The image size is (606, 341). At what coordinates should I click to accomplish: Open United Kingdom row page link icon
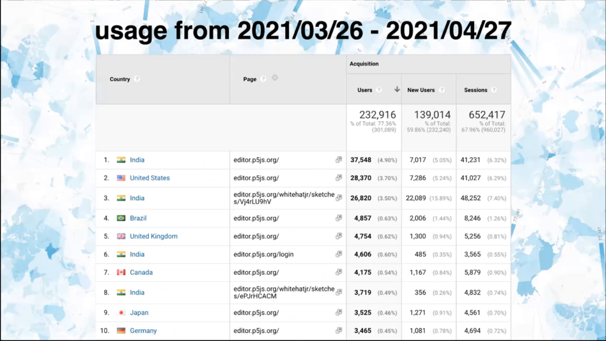point(339,236)
